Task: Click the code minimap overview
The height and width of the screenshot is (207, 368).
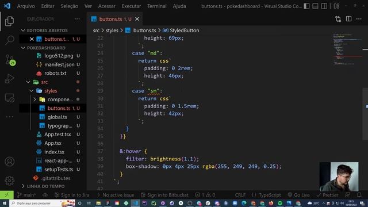Action: click(x=347, y=49)
